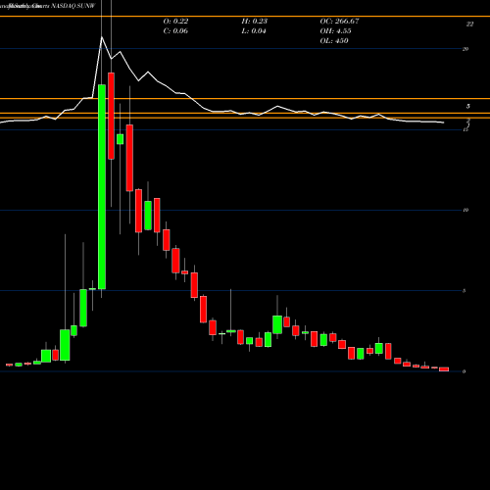490x490 pixels.
Task: Select the OC: 266.67 readout
Action: 339,22
